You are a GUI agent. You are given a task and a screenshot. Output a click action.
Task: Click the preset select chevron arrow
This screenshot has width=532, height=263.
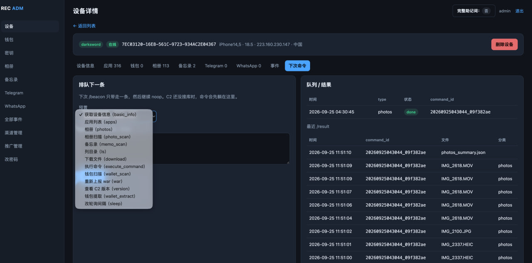[x=154, y=117]
